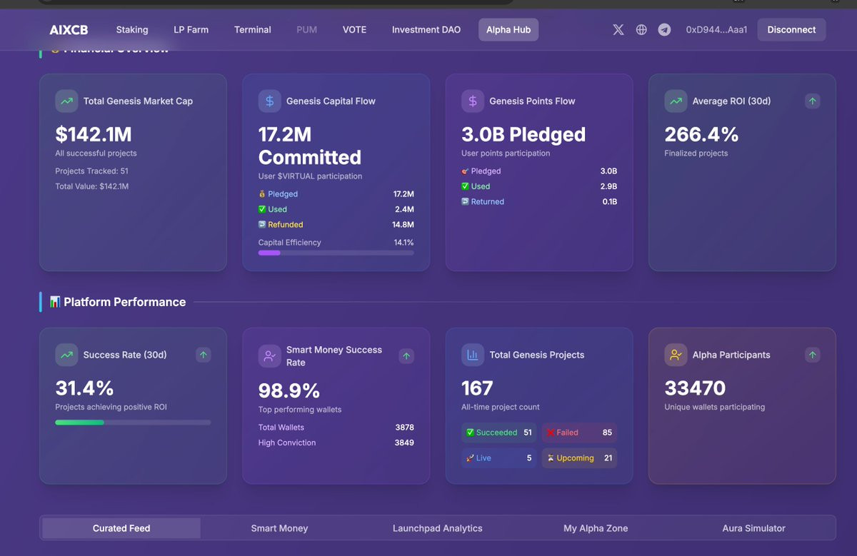Image resolution: width=857 pixels, height=556 pixels.
Task: Click the Failed 85 status chip
Action: click(579, 433)
